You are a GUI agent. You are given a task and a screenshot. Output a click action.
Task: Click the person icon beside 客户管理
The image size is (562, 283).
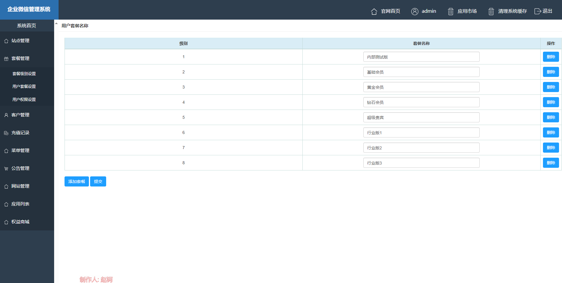coord(6,115)
